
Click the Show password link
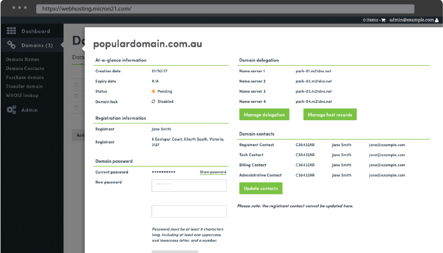pos(213,172)
